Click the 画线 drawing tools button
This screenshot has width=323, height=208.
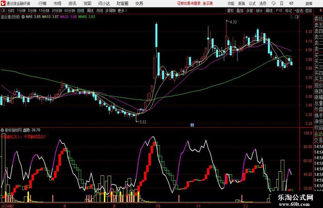[x=269, y=11]
